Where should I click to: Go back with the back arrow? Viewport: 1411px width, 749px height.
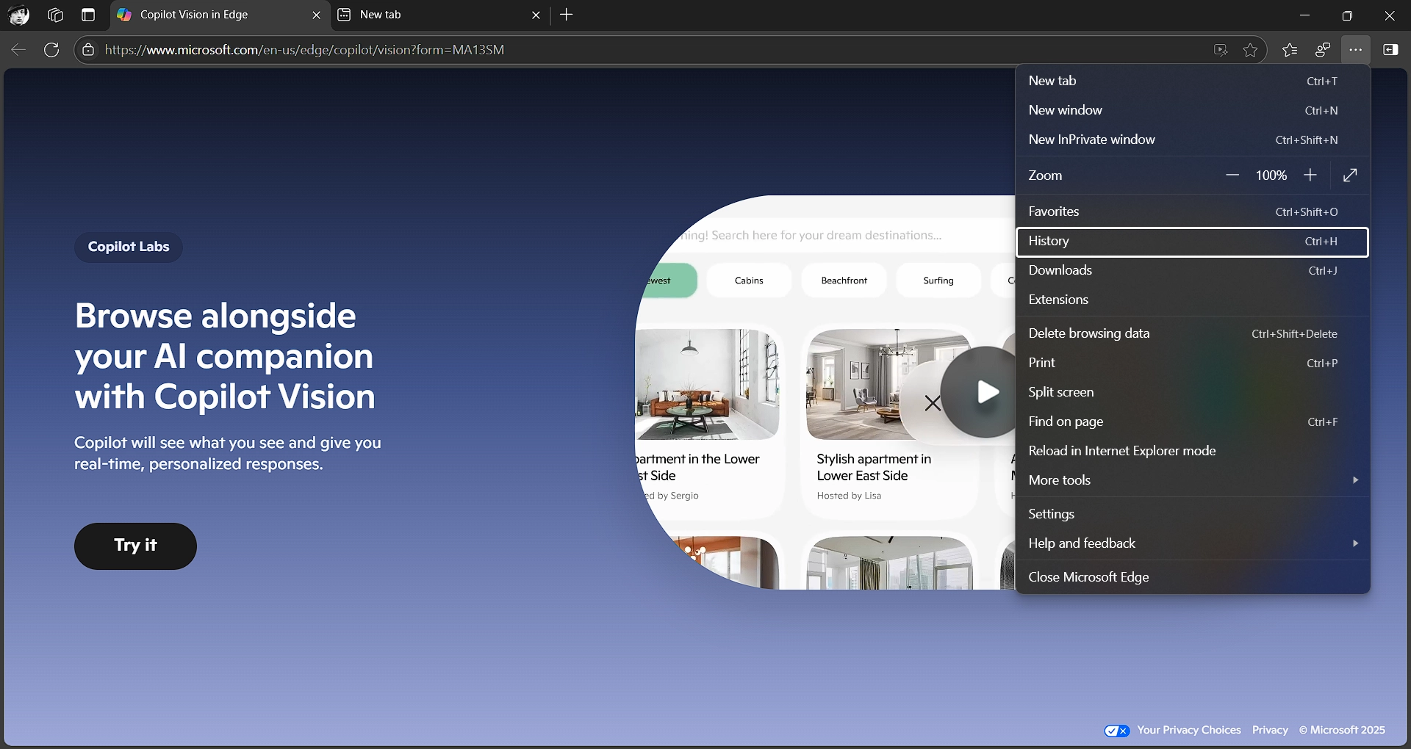(x=18, y=50)
